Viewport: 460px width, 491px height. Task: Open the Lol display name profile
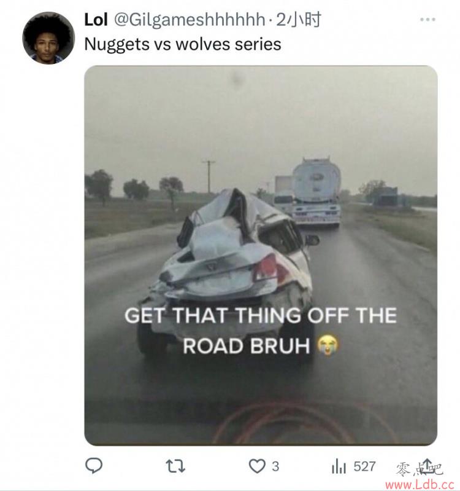tap(96, 20)
